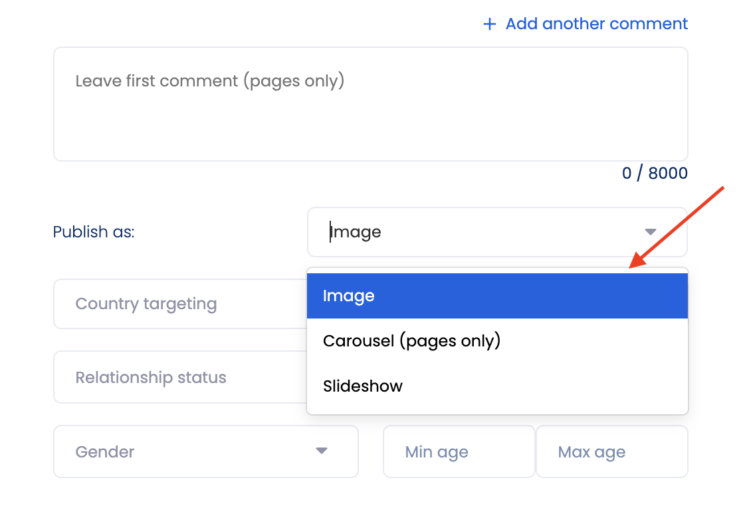Click the Country targeting field

click(x=180, y=304)
